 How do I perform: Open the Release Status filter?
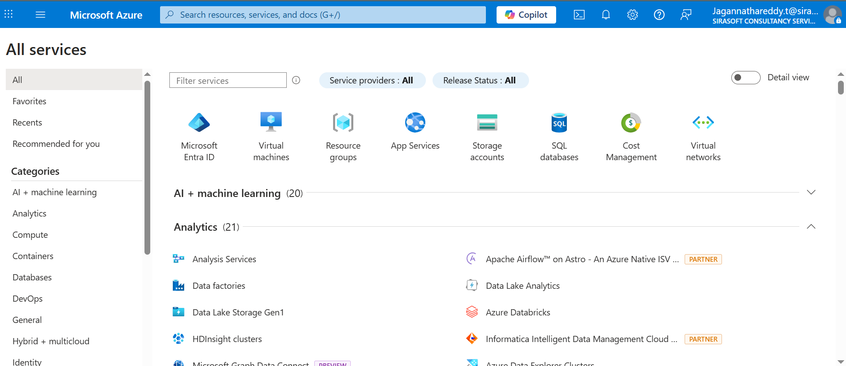click(480, 80)
